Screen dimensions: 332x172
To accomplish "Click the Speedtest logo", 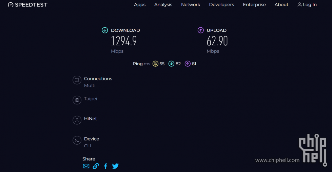I will point(28,5).
